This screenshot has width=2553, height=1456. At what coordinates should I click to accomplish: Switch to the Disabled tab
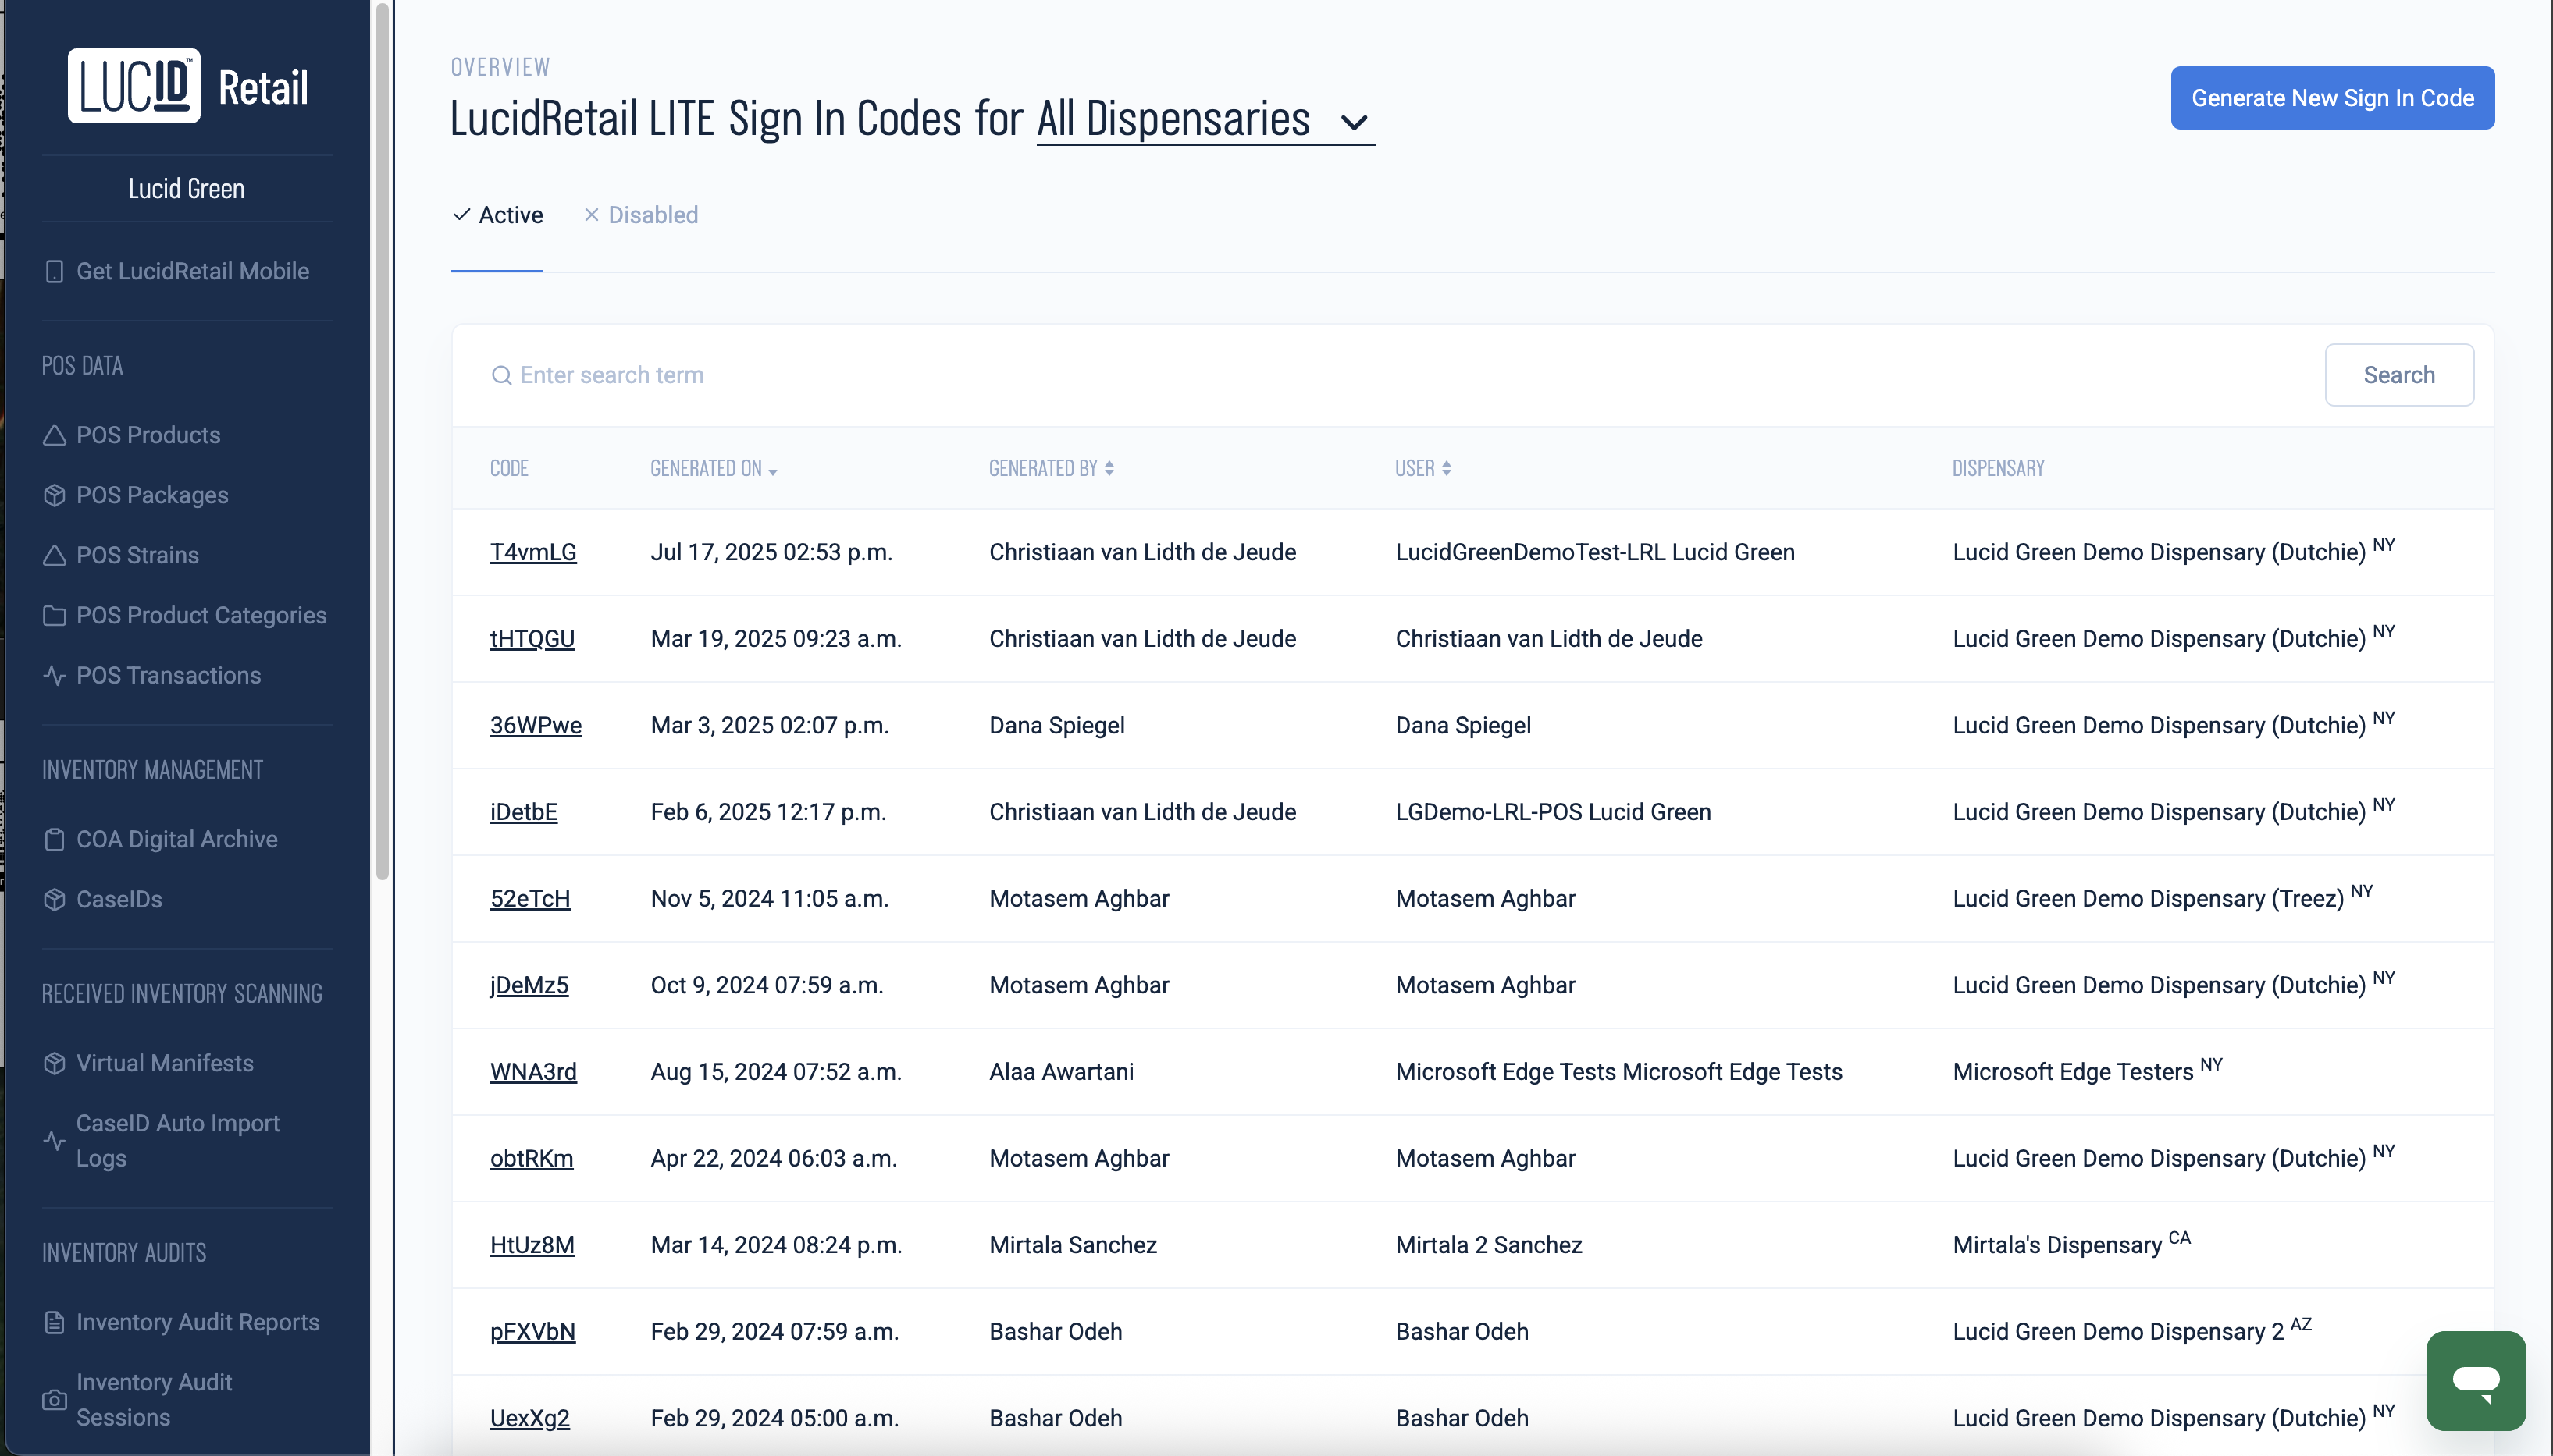tap(640, 215)
